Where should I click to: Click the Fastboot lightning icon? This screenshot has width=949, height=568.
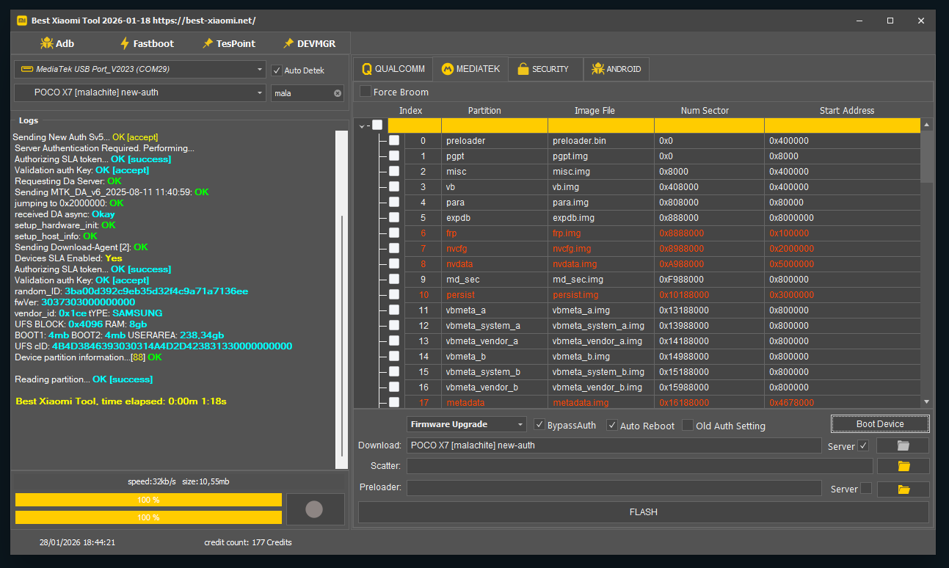click(x=125, y=43)
